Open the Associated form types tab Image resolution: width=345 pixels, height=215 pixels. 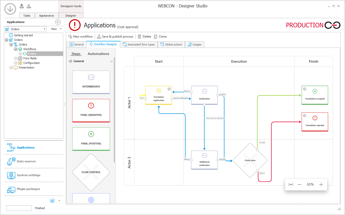coord(139,44)
